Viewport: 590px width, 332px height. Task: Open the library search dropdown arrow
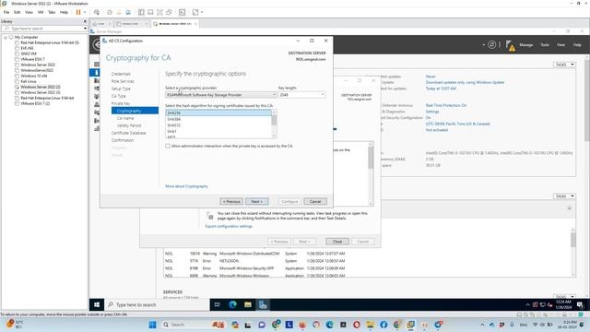click(85, 29)
